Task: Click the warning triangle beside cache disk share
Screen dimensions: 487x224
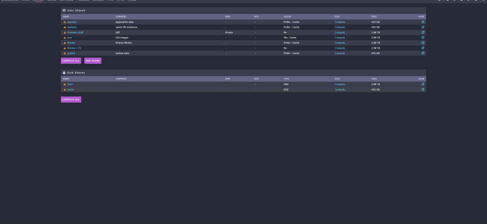Action: tap(65, 90)
